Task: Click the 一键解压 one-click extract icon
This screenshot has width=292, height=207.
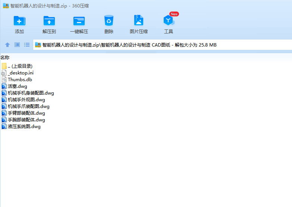Action: tap(79, 21)
